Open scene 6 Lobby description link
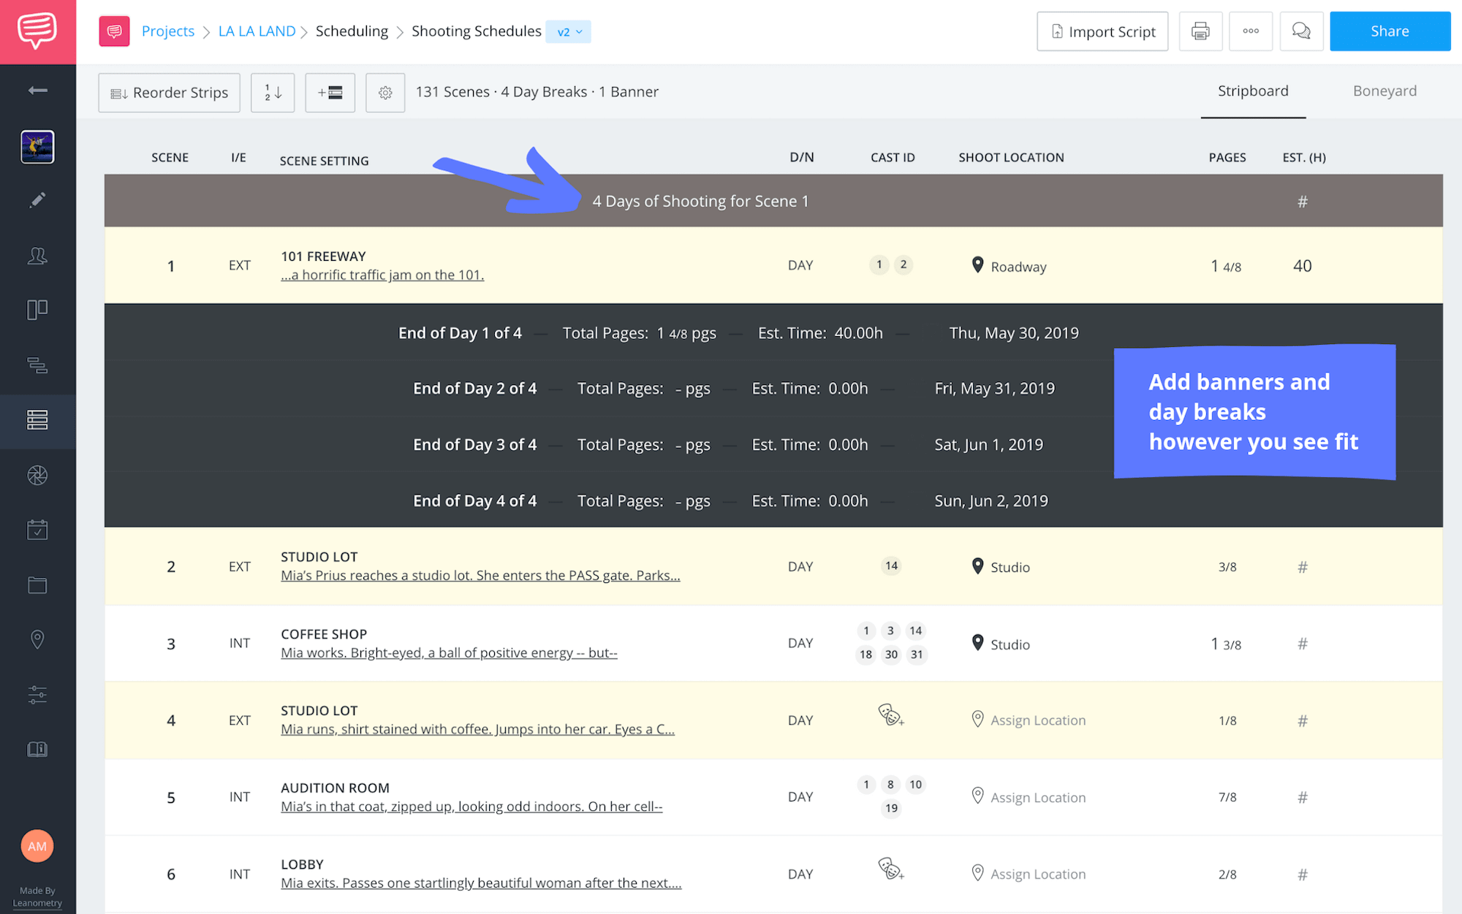The width and height of the screenshot is (1462, 914). click(x=481, y=883)
